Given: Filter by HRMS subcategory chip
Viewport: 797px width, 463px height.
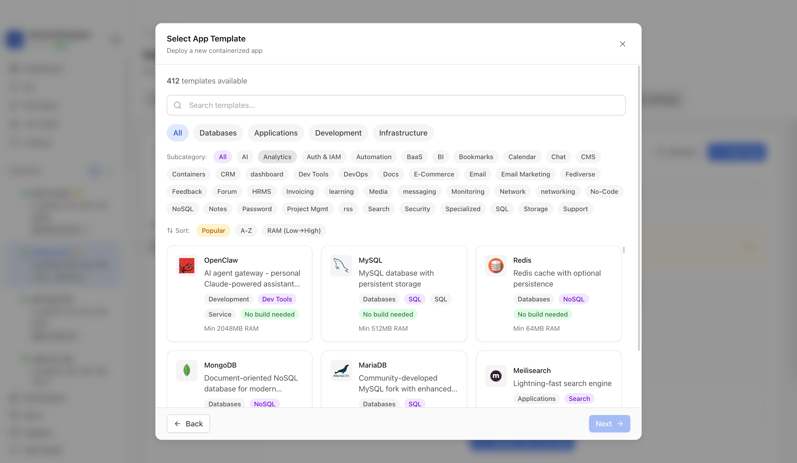Looking at the screenshot, I should tap(261, 192).
